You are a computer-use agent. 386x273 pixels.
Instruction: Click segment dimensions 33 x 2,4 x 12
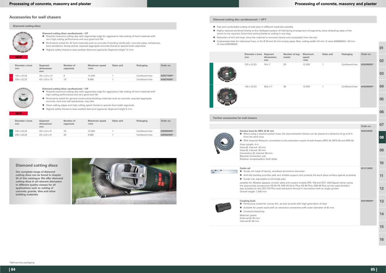(x=46, y=76)
